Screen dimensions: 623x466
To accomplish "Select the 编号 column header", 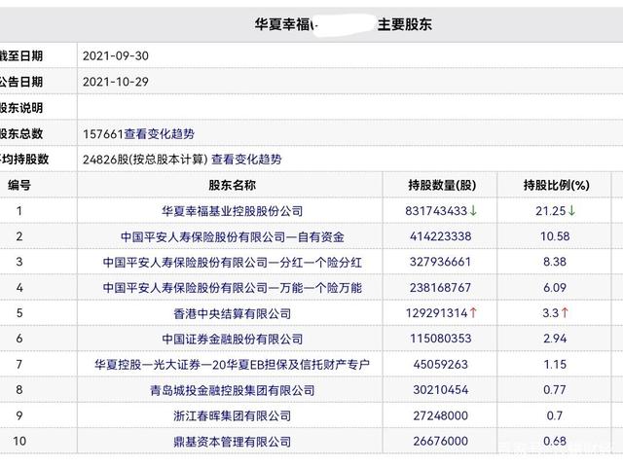I will [x=19, y=185].
